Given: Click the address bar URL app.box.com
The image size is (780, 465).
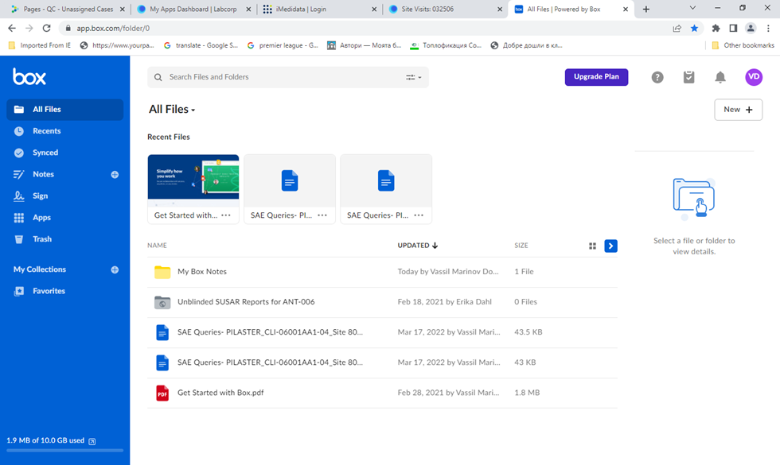Looking at the screenshot, I should point(113,29).
